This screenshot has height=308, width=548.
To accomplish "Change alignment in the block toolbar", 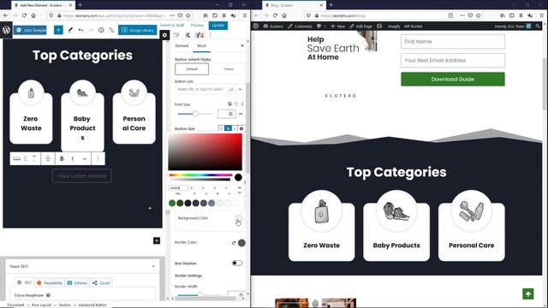I will [48, 158].
